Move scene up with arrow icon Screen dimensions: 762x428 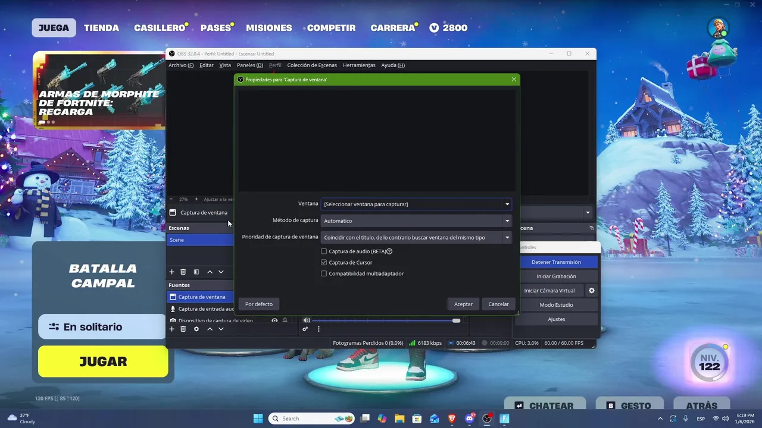210,272
